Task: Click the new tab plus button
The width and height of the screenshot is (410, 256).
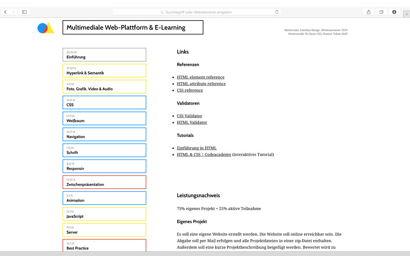Action: click(x=406, y=14)
